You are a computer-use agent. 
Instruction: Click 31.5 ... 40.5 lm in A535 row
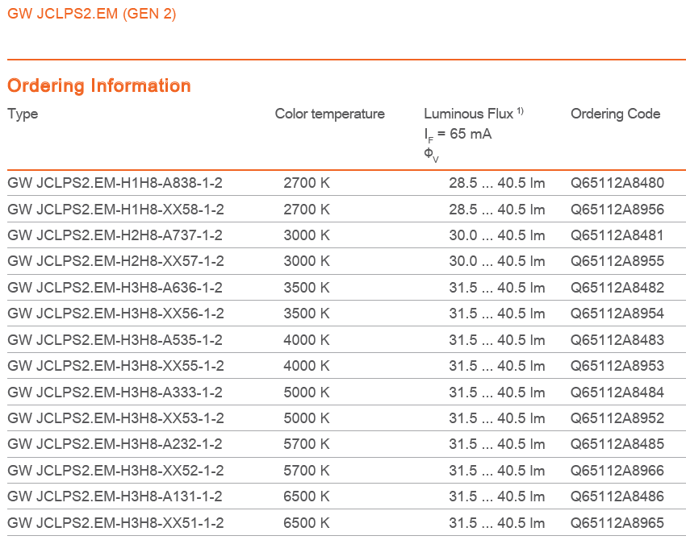click(x=497, y=340)
